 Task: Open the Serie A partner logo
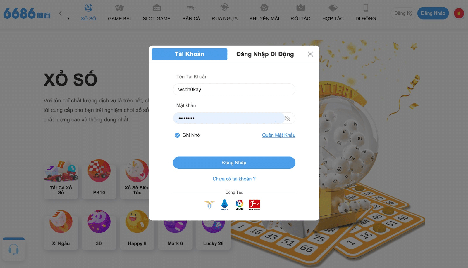click(x=224, y=205)
